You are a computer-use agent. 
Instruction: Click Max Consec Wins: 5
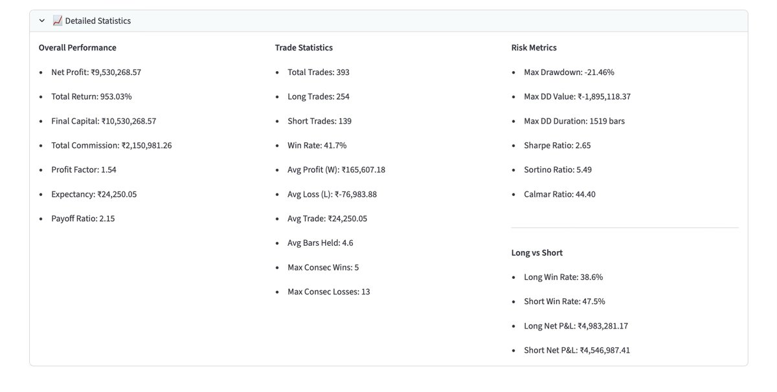tap(323, 267)
